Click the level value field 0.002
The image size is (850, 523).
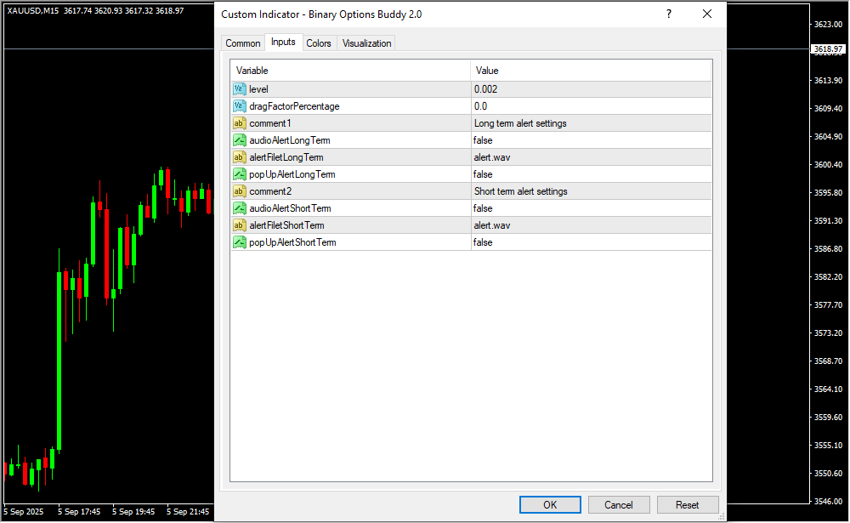[x=486, y=89]
